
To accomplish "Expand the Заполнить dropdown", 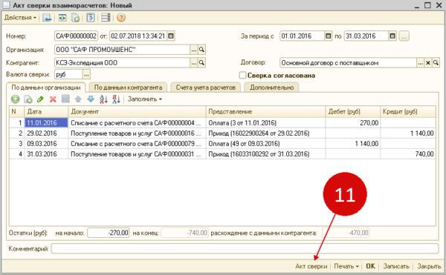I will pyautogui.click(x=144, y=99).
